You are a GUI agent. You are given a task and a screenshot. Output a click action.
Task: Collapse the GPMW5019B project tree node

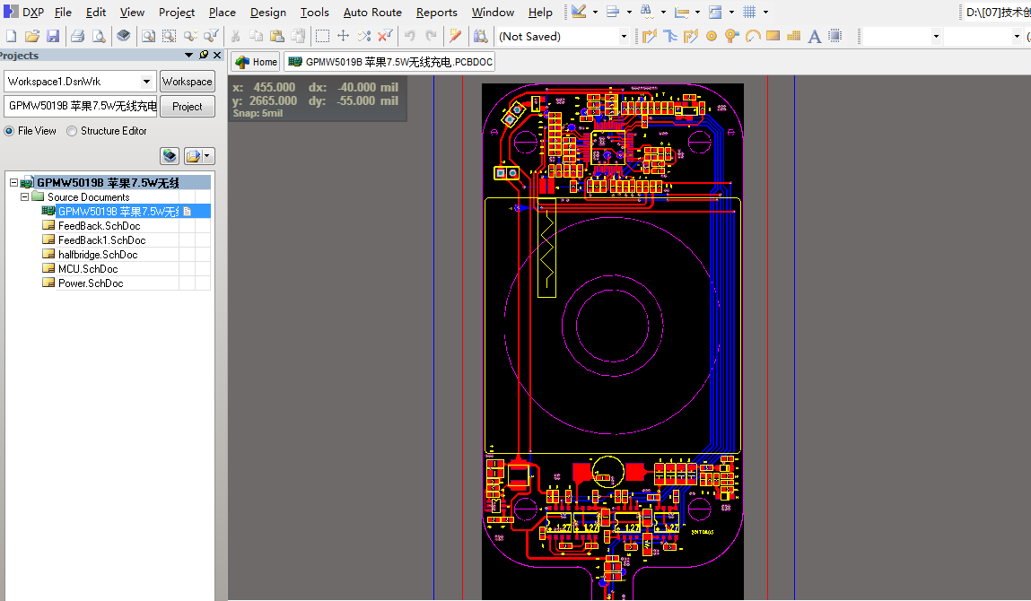(x=13, y=182)
